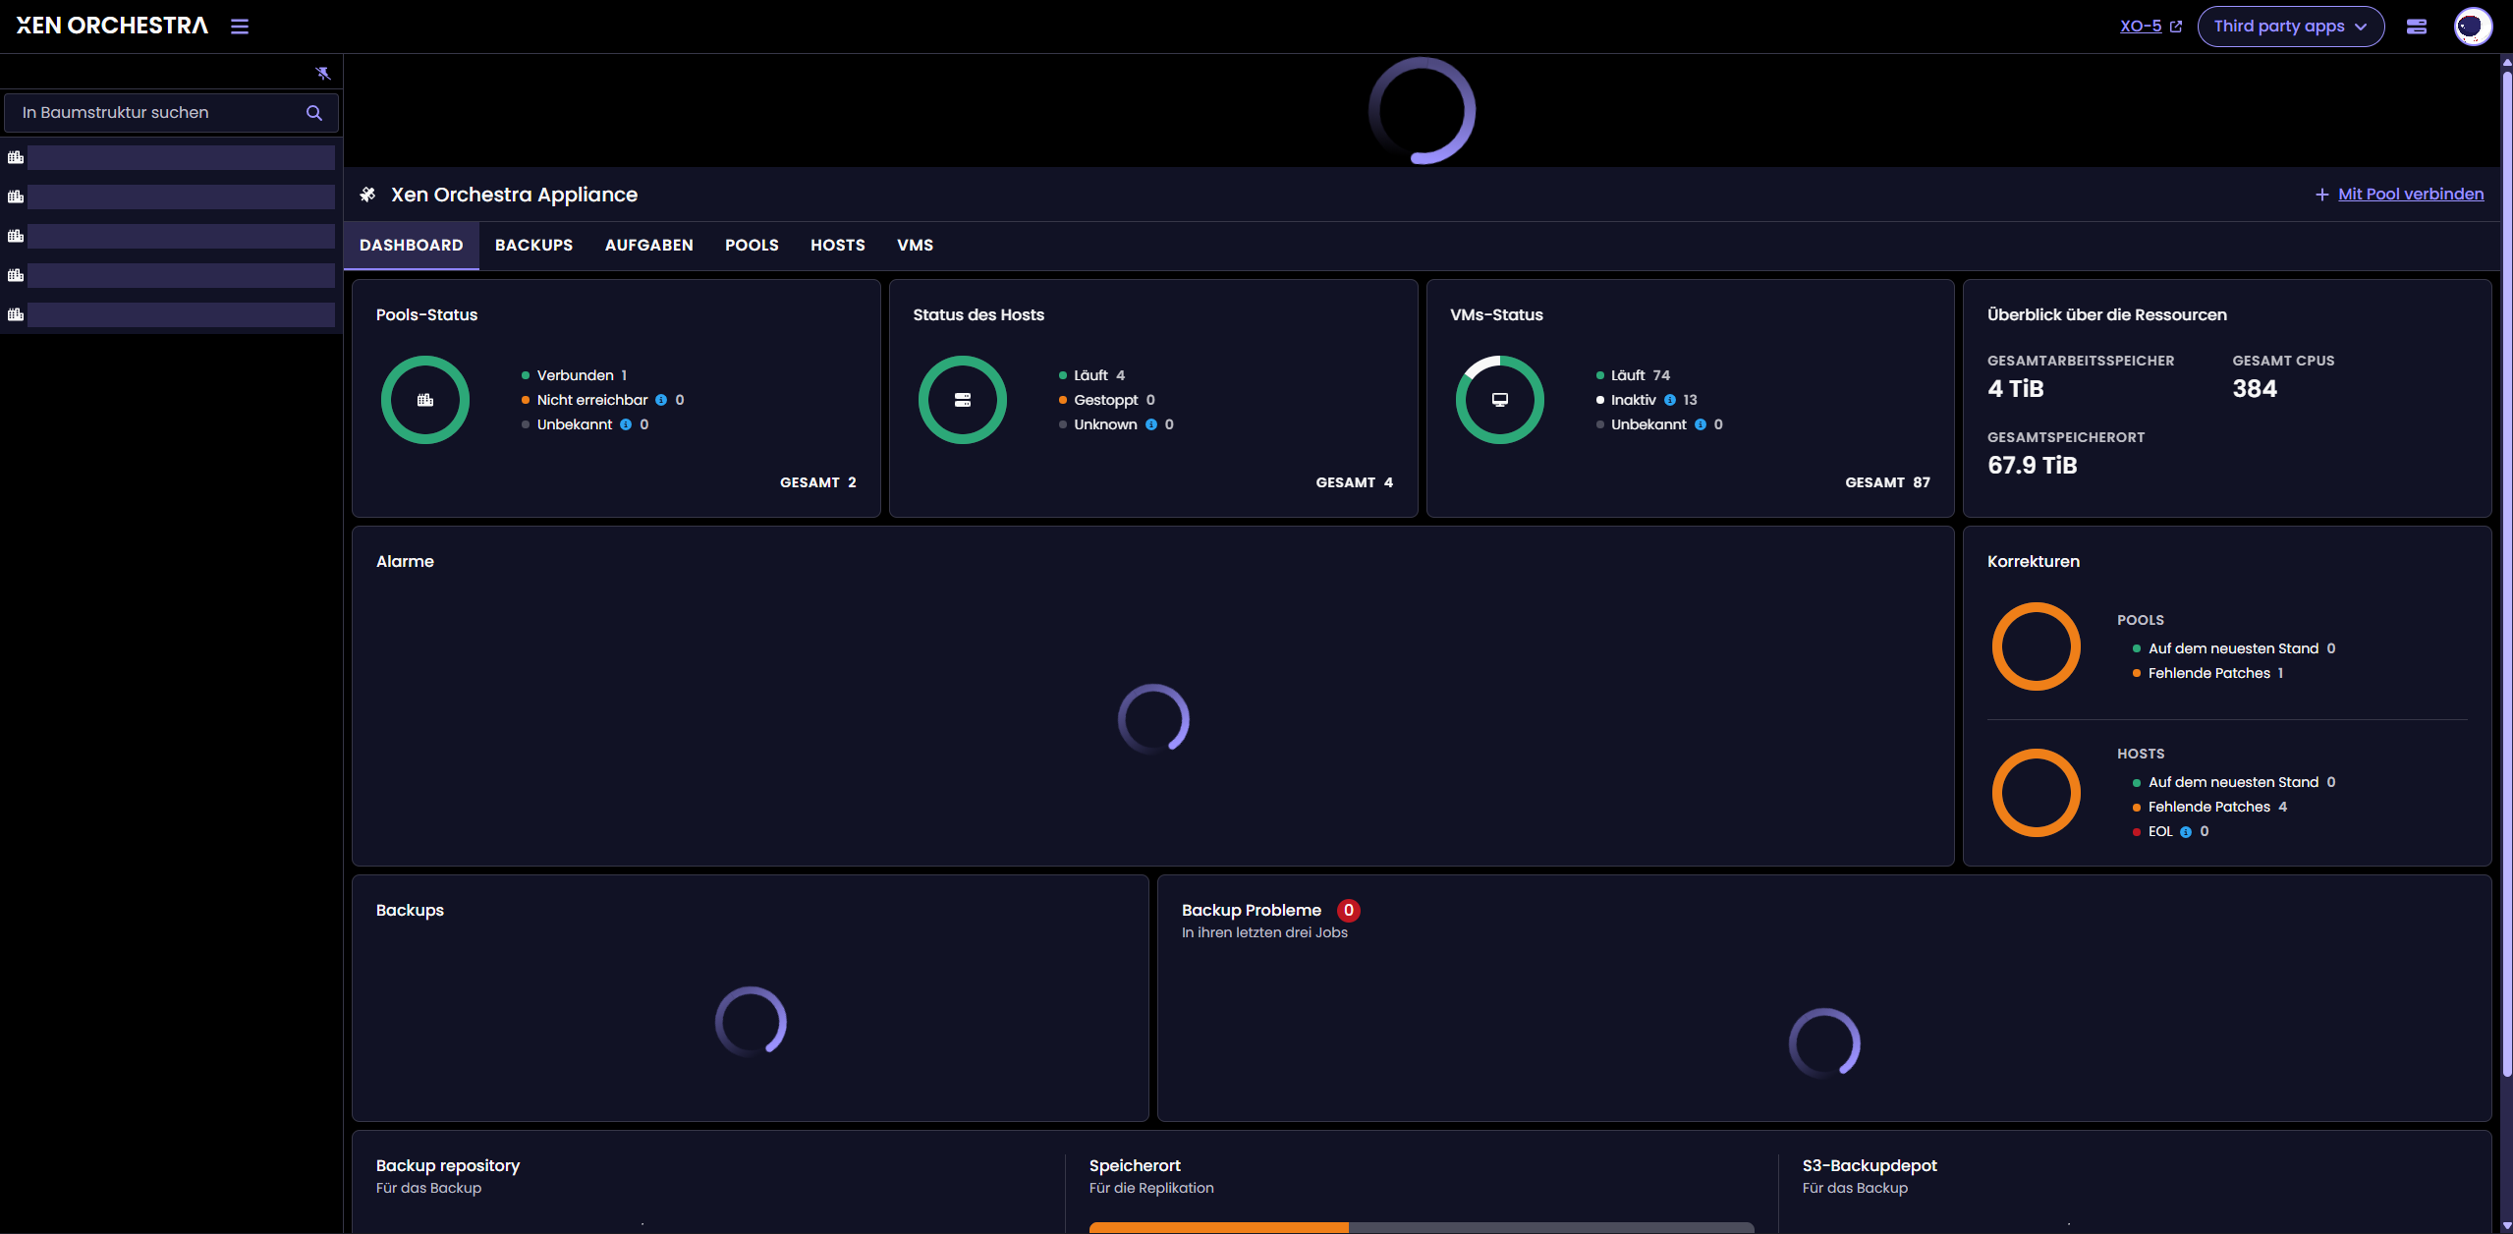Open the user account avatar
Screen dimensions: 2513x1234
pyautogui.click(x=2472, y=27)
